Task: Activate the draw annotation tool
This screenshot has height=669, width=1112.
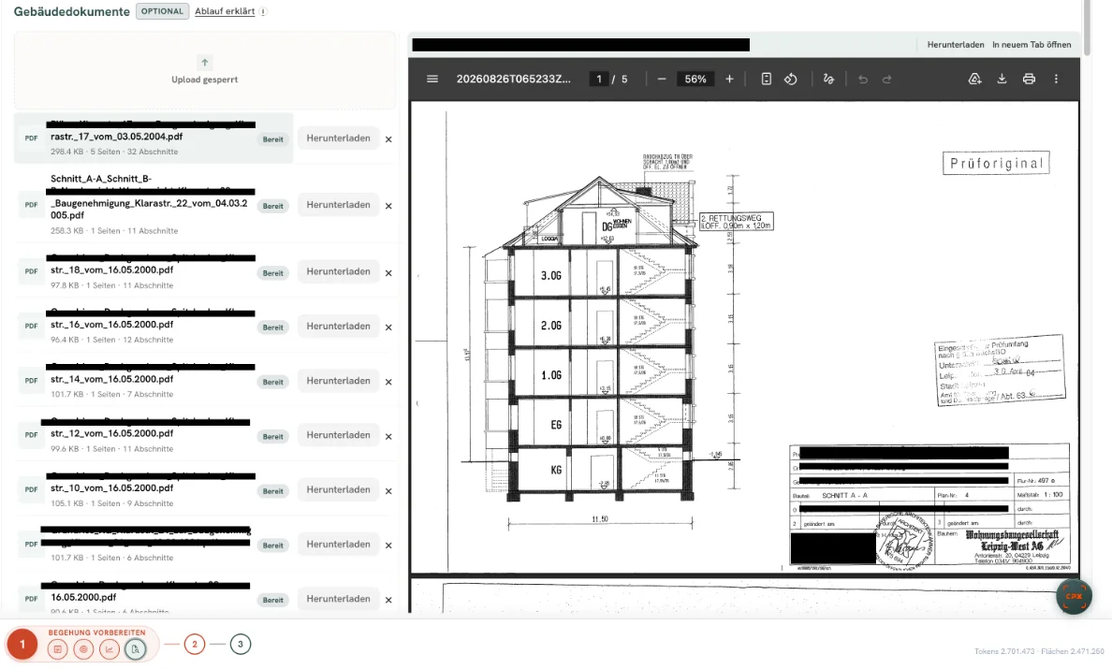Action: tap(828, 79)
